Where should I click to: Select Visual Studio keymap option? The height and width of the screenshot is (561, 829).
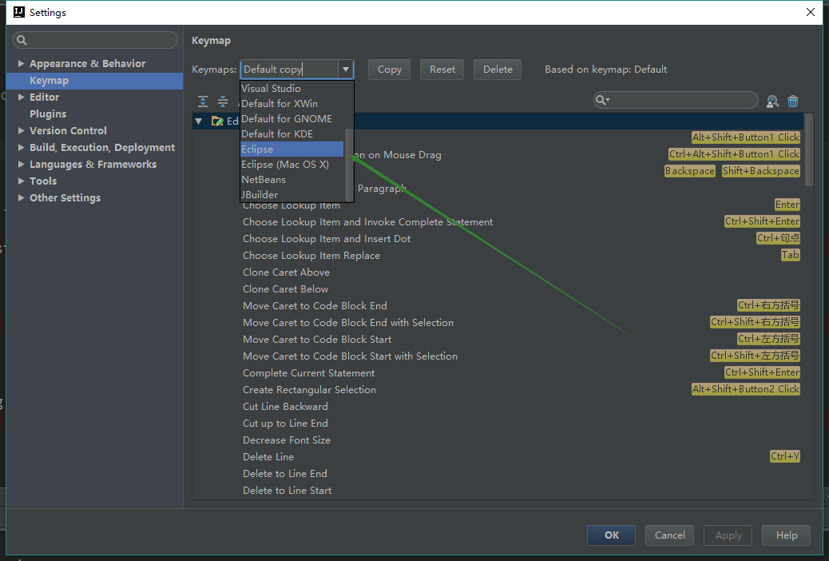[x=292, y=89]
